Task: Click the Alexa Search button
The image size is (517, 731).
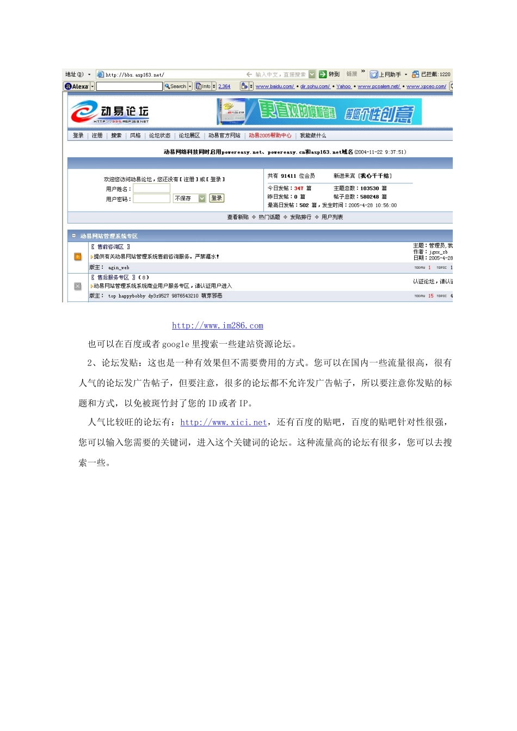Action: pyautogui.click(x=175, y=86)
